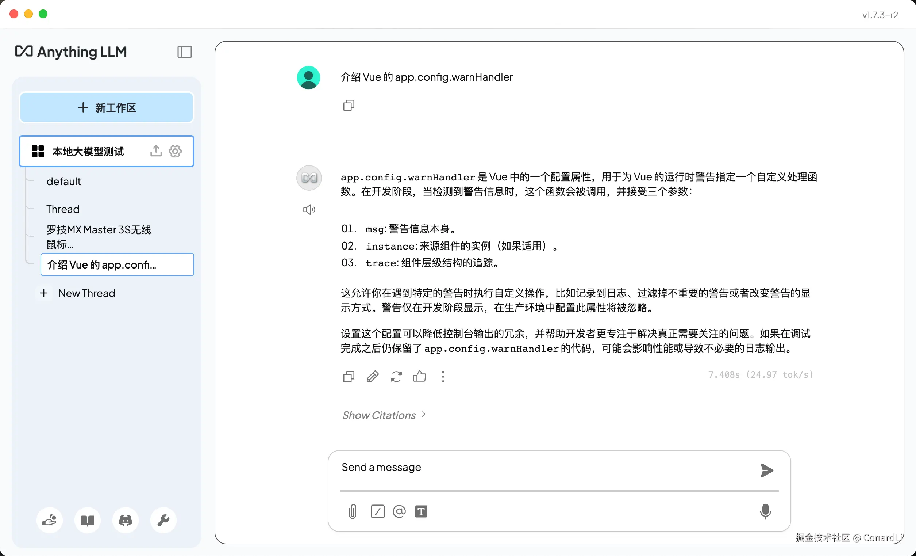916x556 pixels.
Task: Edit the assistant response with the pencil icon
Action: (x=372, y=377)
